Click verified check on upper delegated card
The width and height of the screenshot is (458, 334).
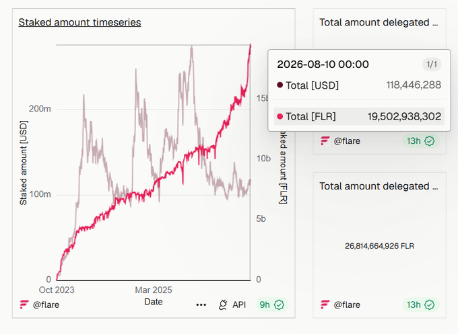[x=430, y=141]
